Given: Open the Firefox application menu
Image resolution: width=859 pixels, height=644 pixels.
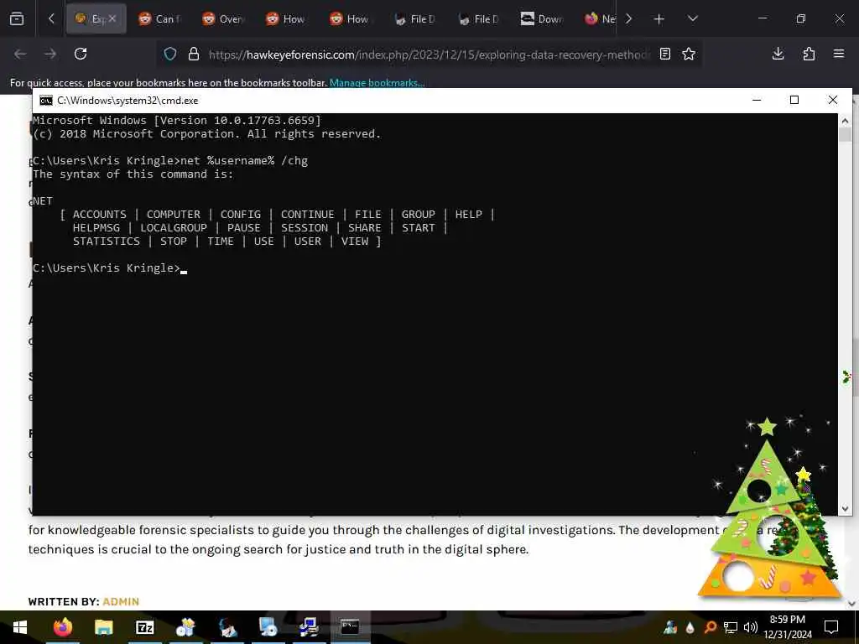Looking at the screenshot, I should click(x=839, y=54).
